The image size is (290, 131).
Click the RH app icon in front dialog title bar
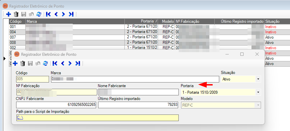(17, 54)
